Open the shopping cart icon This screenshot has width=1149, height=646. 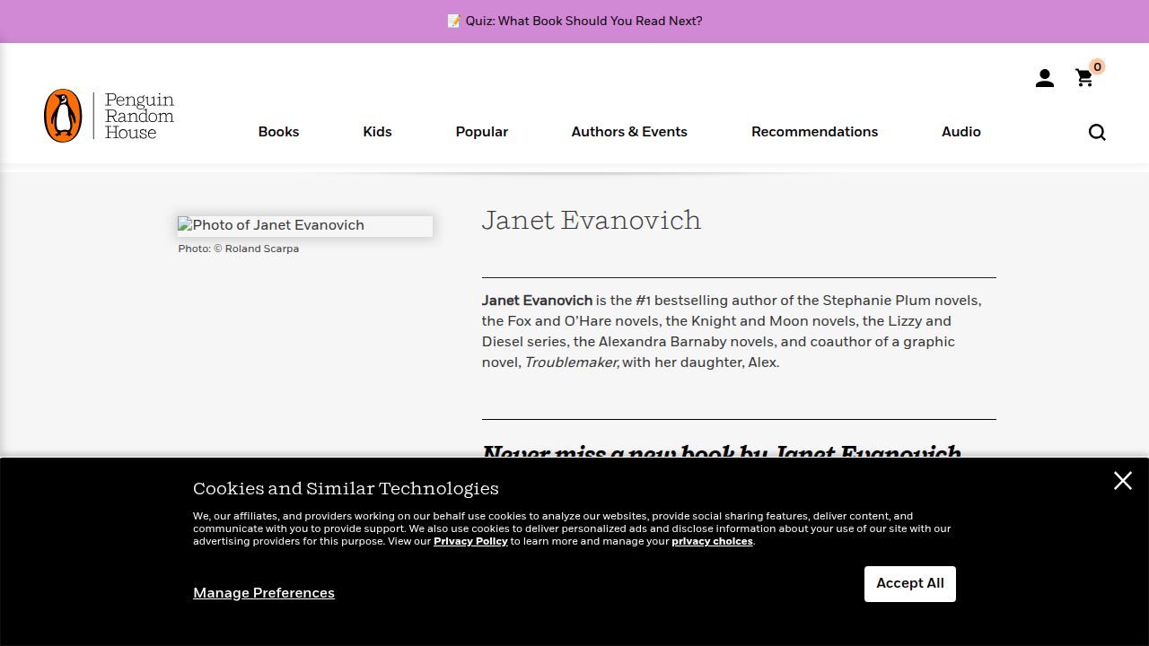pos(1084,78)
